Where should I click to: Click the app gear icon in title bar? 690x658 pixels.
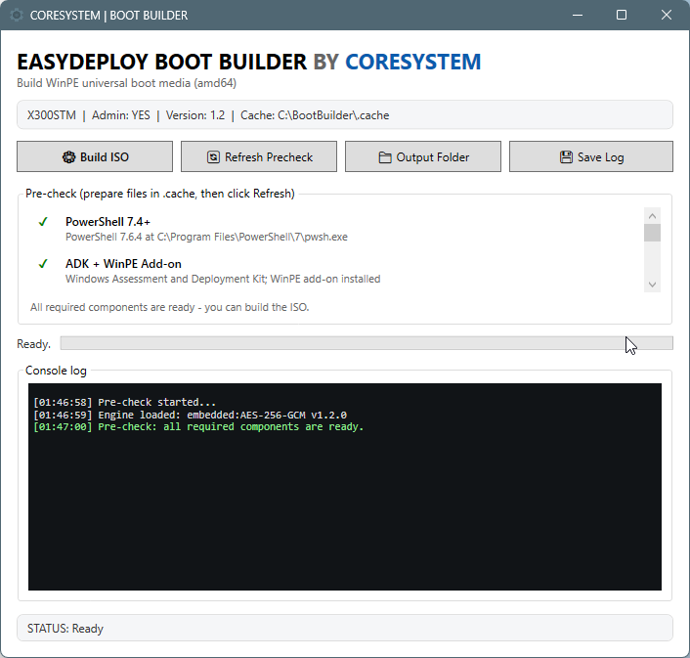click(17, 16)
